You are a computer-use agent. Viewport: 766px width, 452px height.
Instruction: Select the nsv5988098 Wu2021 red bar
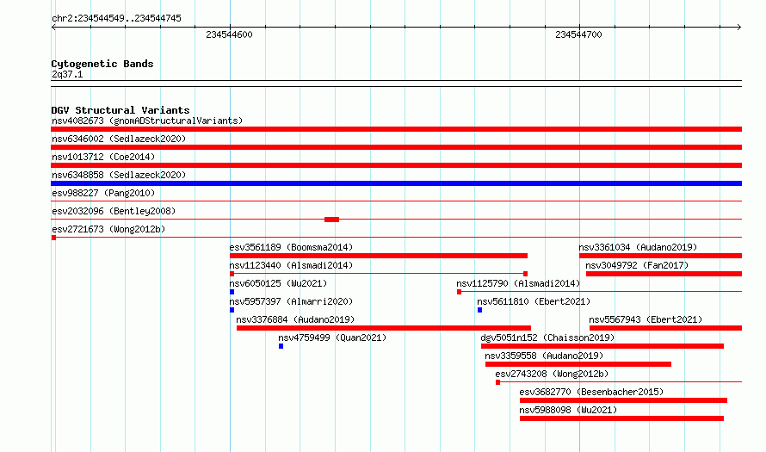coord(622,418)
